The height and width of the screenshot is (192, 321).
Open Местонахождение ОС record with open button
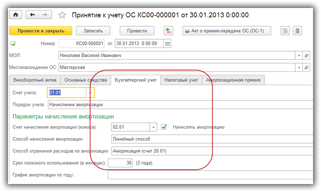tap(306, 67)
